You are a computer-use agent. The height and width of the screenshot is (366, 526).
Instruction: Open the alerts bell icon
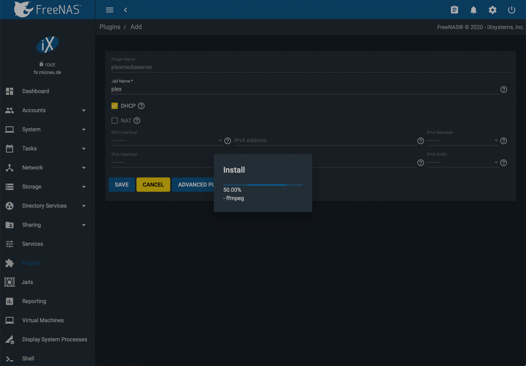point(473,10)
